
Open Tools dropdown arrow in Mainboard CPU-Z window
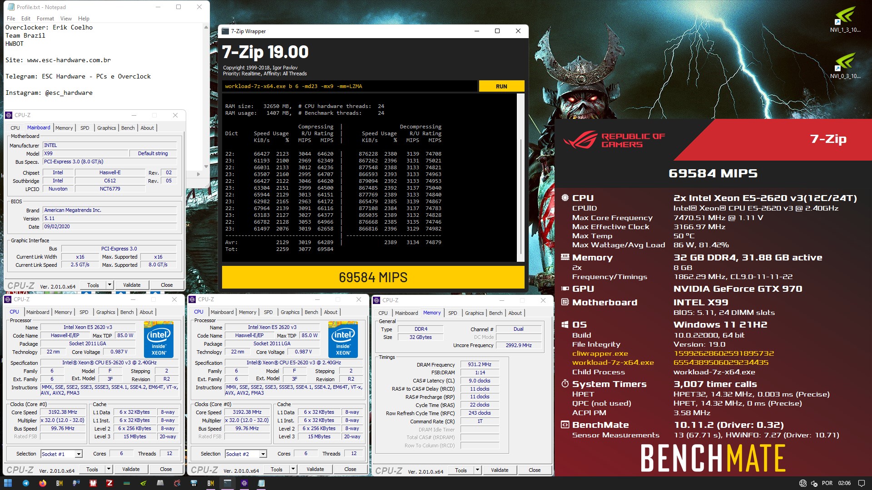coord(109,285)
